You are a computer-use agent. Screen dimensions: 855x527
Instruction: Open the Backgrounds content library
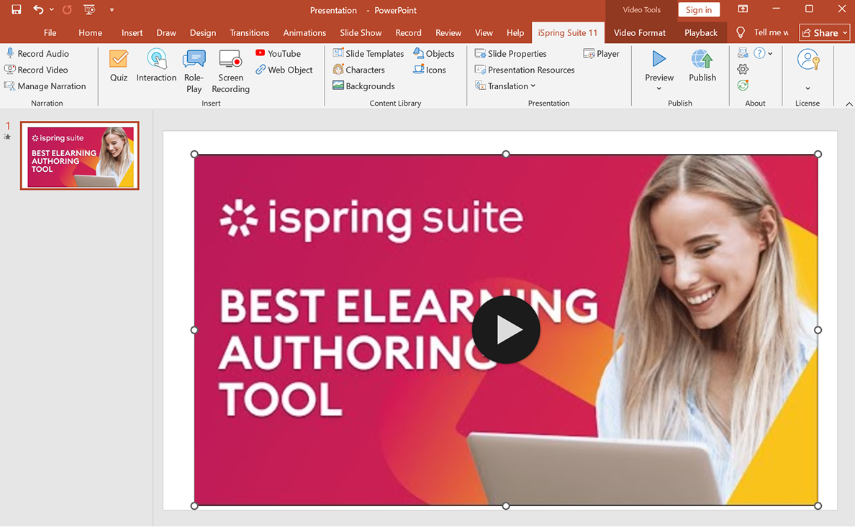(x=364, y=85)
